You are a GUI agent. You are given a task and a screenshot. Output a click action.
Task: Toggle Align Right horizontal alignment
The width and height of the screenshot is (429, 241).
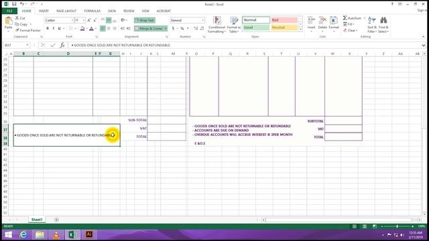pos(115,28)
